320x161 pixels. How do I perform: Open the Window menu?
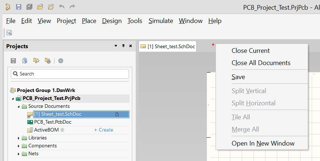[191, 21]
